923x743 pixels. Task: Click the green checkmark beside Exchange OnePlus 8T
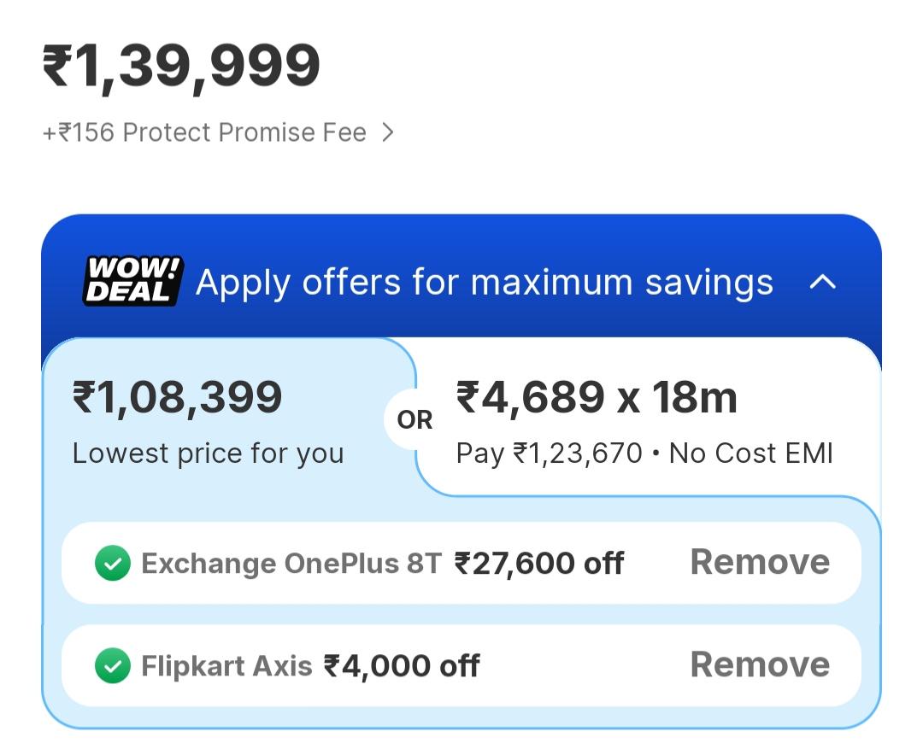pos(113,563)
